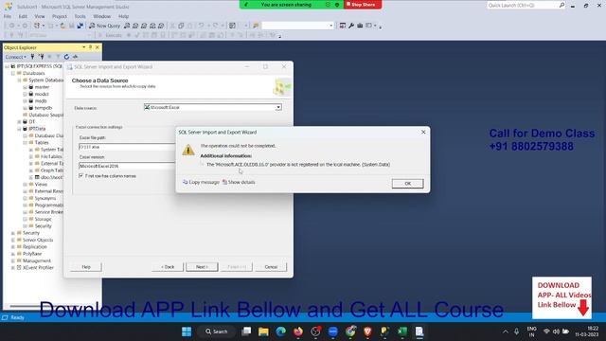The width and height of the screenshot is (606, 341).
Task: Open the Edit menu
Action: (x=23, y=16)
